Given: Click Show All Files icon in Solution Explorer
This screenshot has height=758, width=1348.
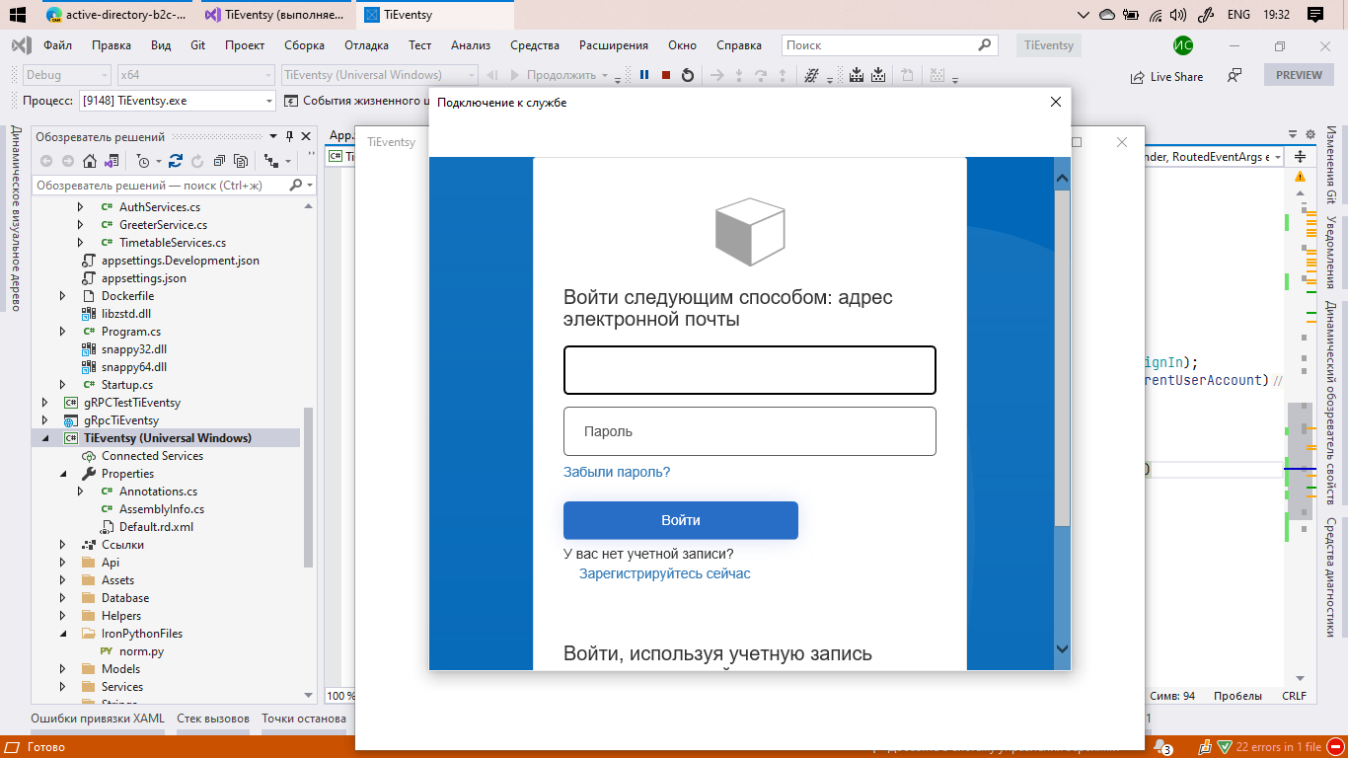Looking at the screenshot, I should pos(240,161).
